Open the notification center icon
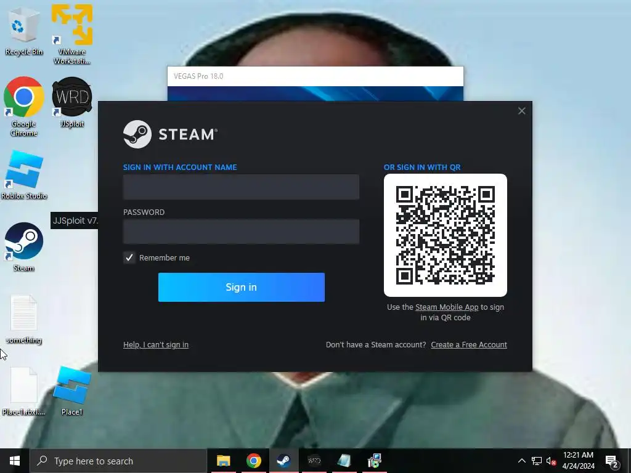Screen dimensions: 631x473 click(612, 461)
